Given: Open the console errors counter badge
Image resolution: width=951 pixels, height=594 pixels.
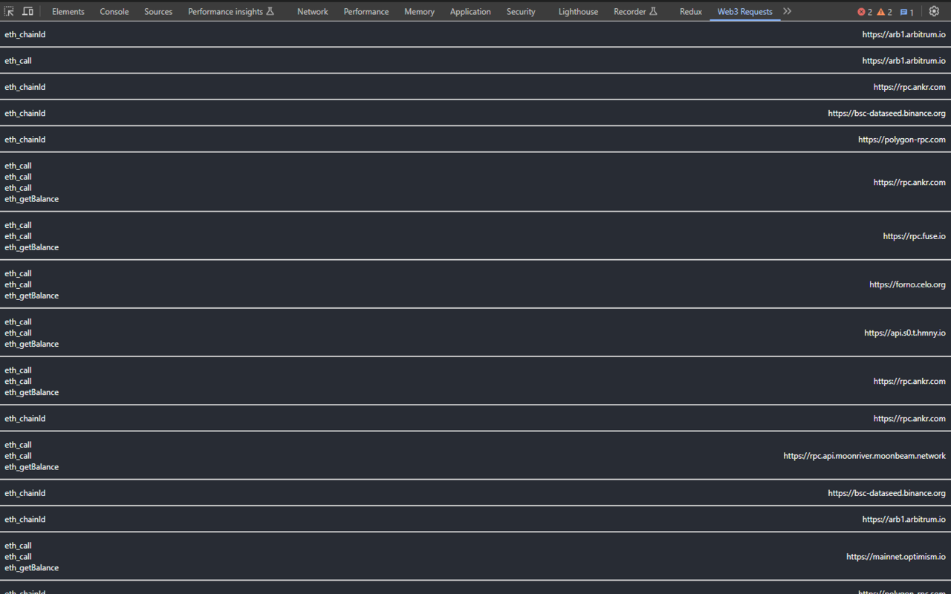Looking at the screenshot, I should point(864,11).
